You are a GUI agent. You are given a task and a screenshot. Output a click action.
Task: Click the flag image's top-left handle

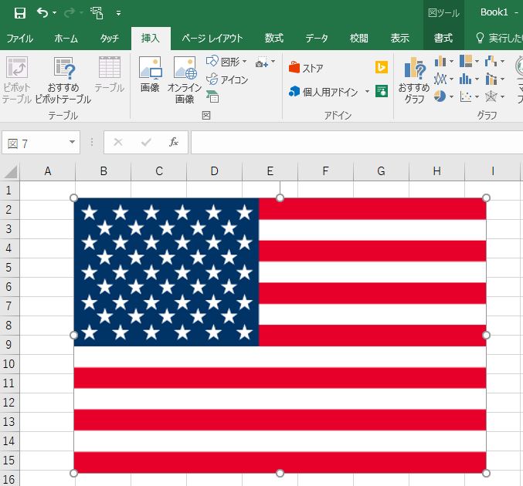tap(73, 198)
